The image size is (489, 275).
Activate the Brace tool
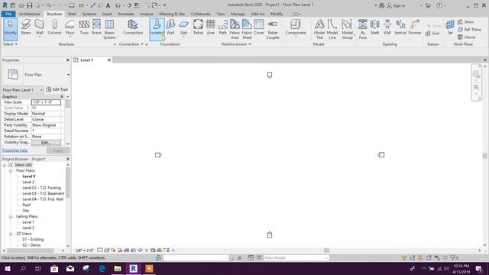tap(96, 27)
